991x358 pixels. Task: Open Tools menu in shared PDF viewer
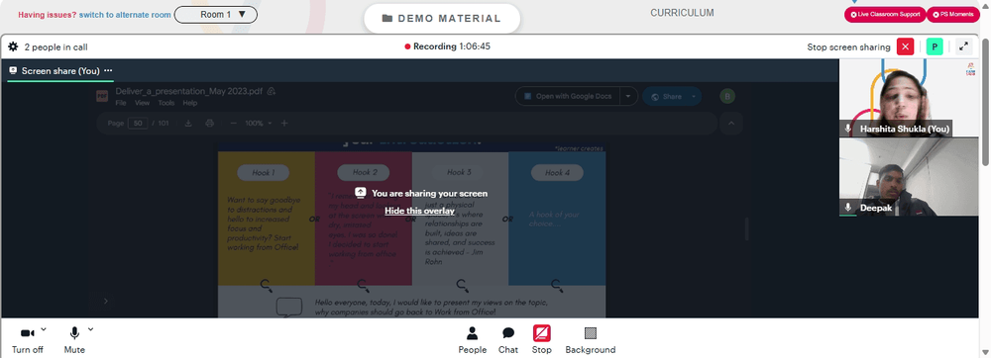point(166,103)
